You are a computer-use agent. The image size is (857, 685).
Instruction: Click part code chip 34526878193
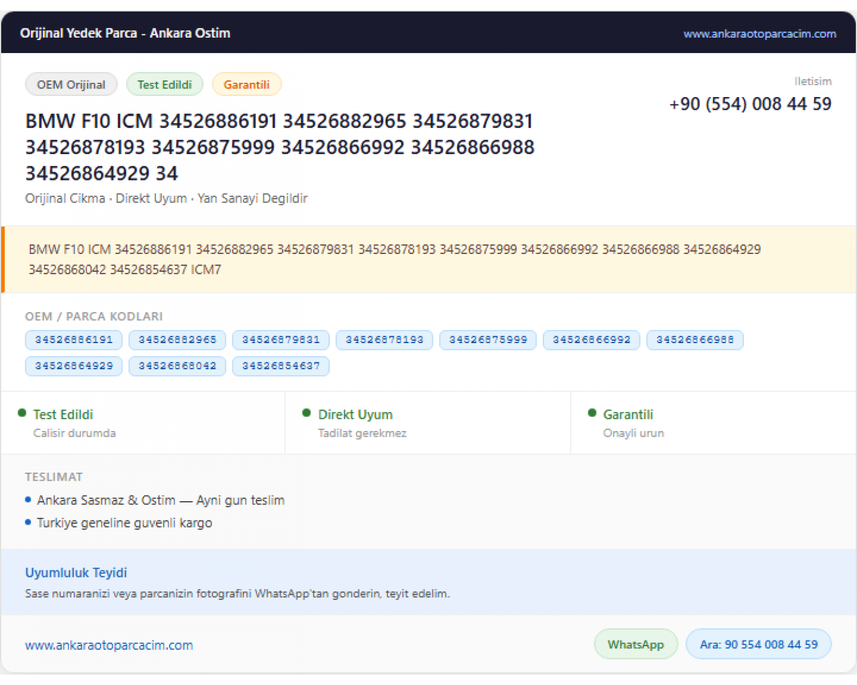385,340
